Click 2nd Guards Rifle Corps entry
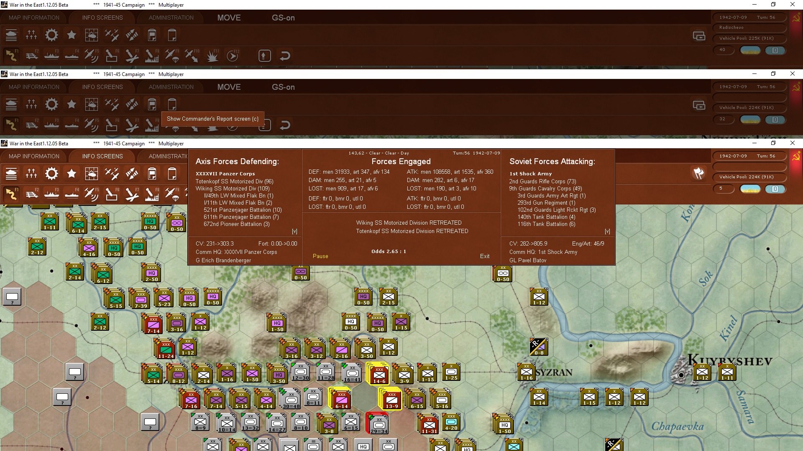Image resolution: width=803 pixels, height=451 pixels. point(542,181)
